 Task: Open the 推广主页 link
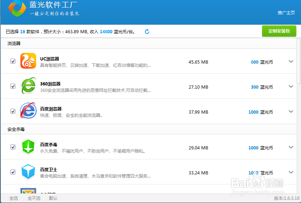(286, 13)
